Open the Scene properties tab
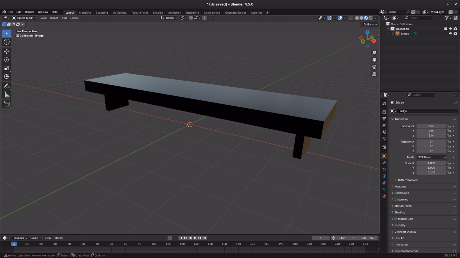 coord(384,132)
